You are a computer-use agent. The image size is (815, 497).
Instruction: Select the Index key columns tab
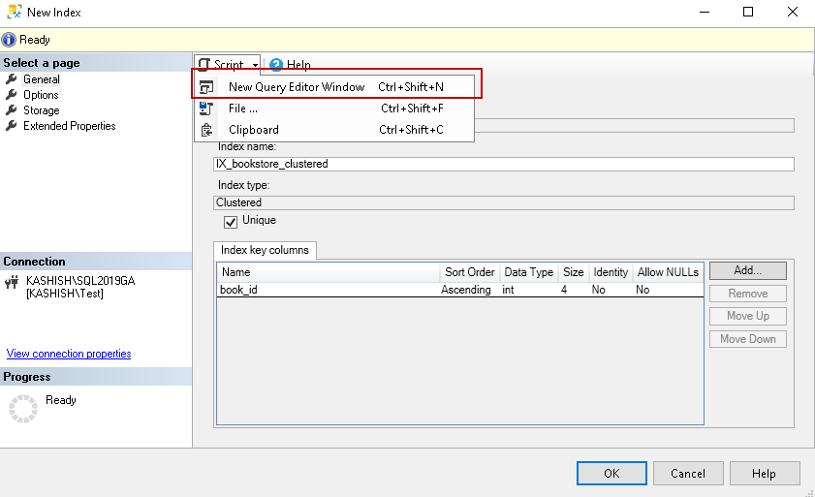point(265,250)
